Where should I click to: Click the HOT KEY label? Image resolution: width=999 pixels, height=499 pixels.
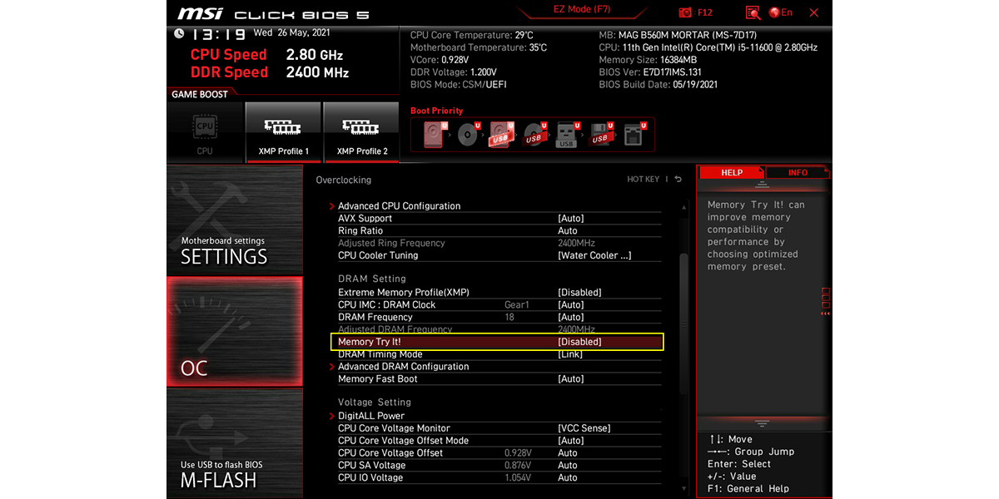pyautogui.click(x=643, y=180)
